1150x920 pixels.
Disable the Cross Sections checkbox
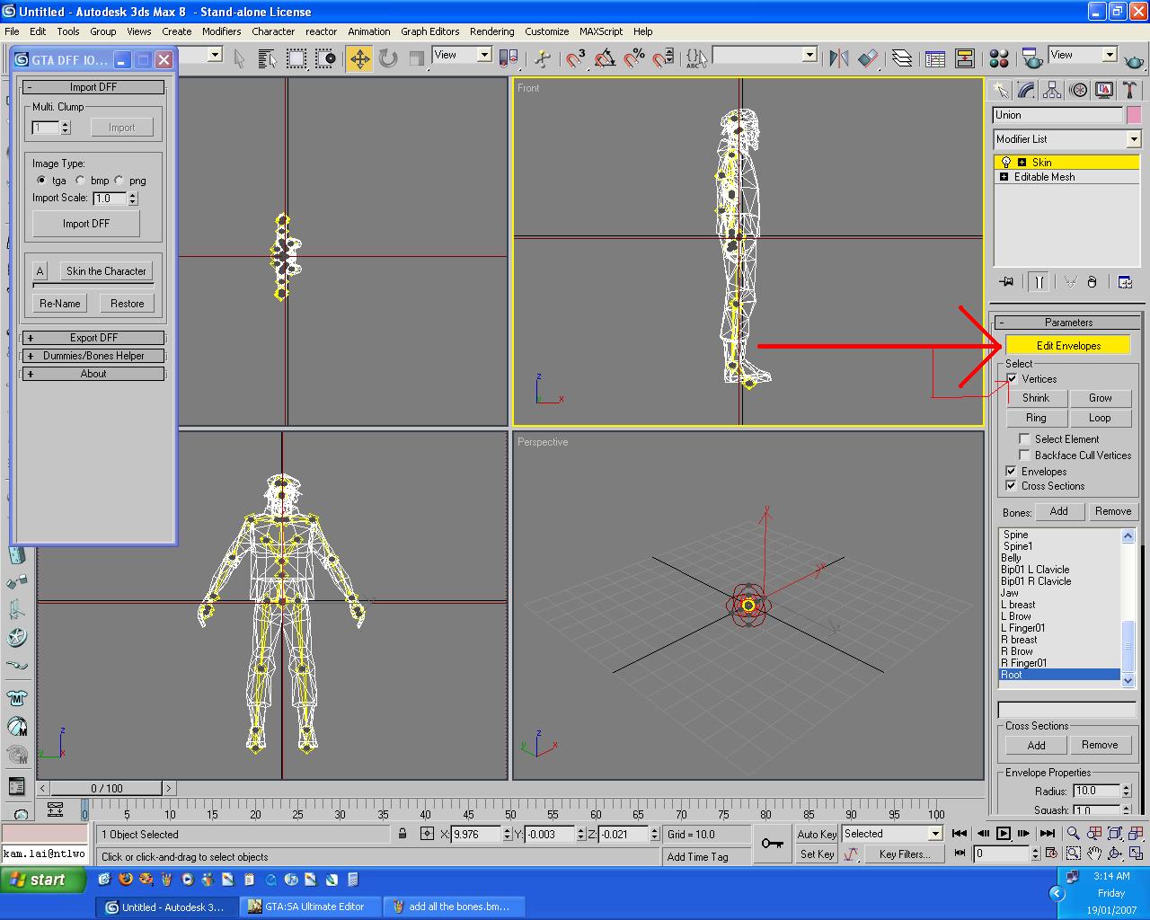1012,486
